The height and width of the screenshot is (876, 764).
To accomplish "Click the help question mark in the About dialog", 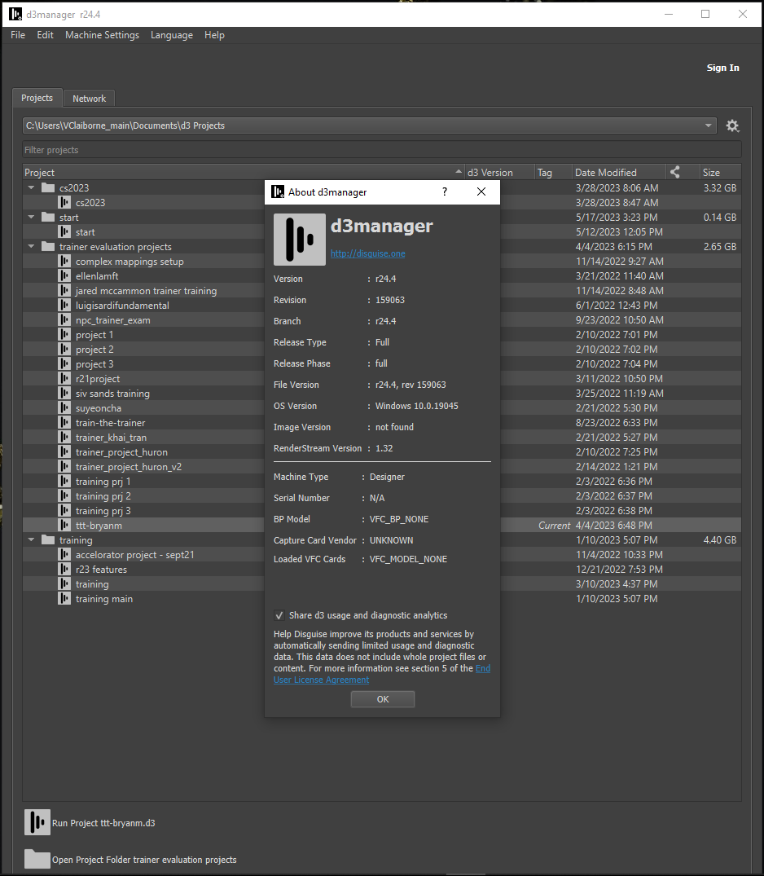I will coord(444,191).
